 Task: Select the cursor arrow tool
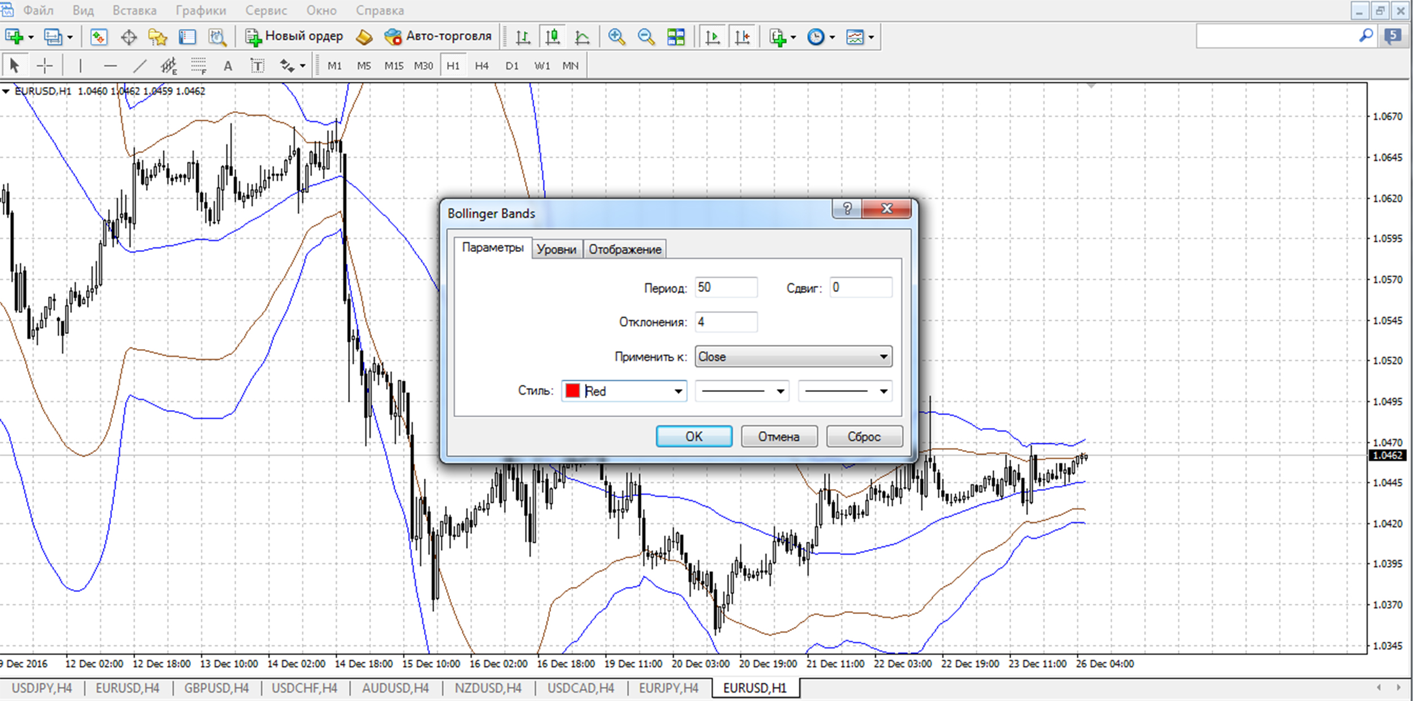pos(14,66)
